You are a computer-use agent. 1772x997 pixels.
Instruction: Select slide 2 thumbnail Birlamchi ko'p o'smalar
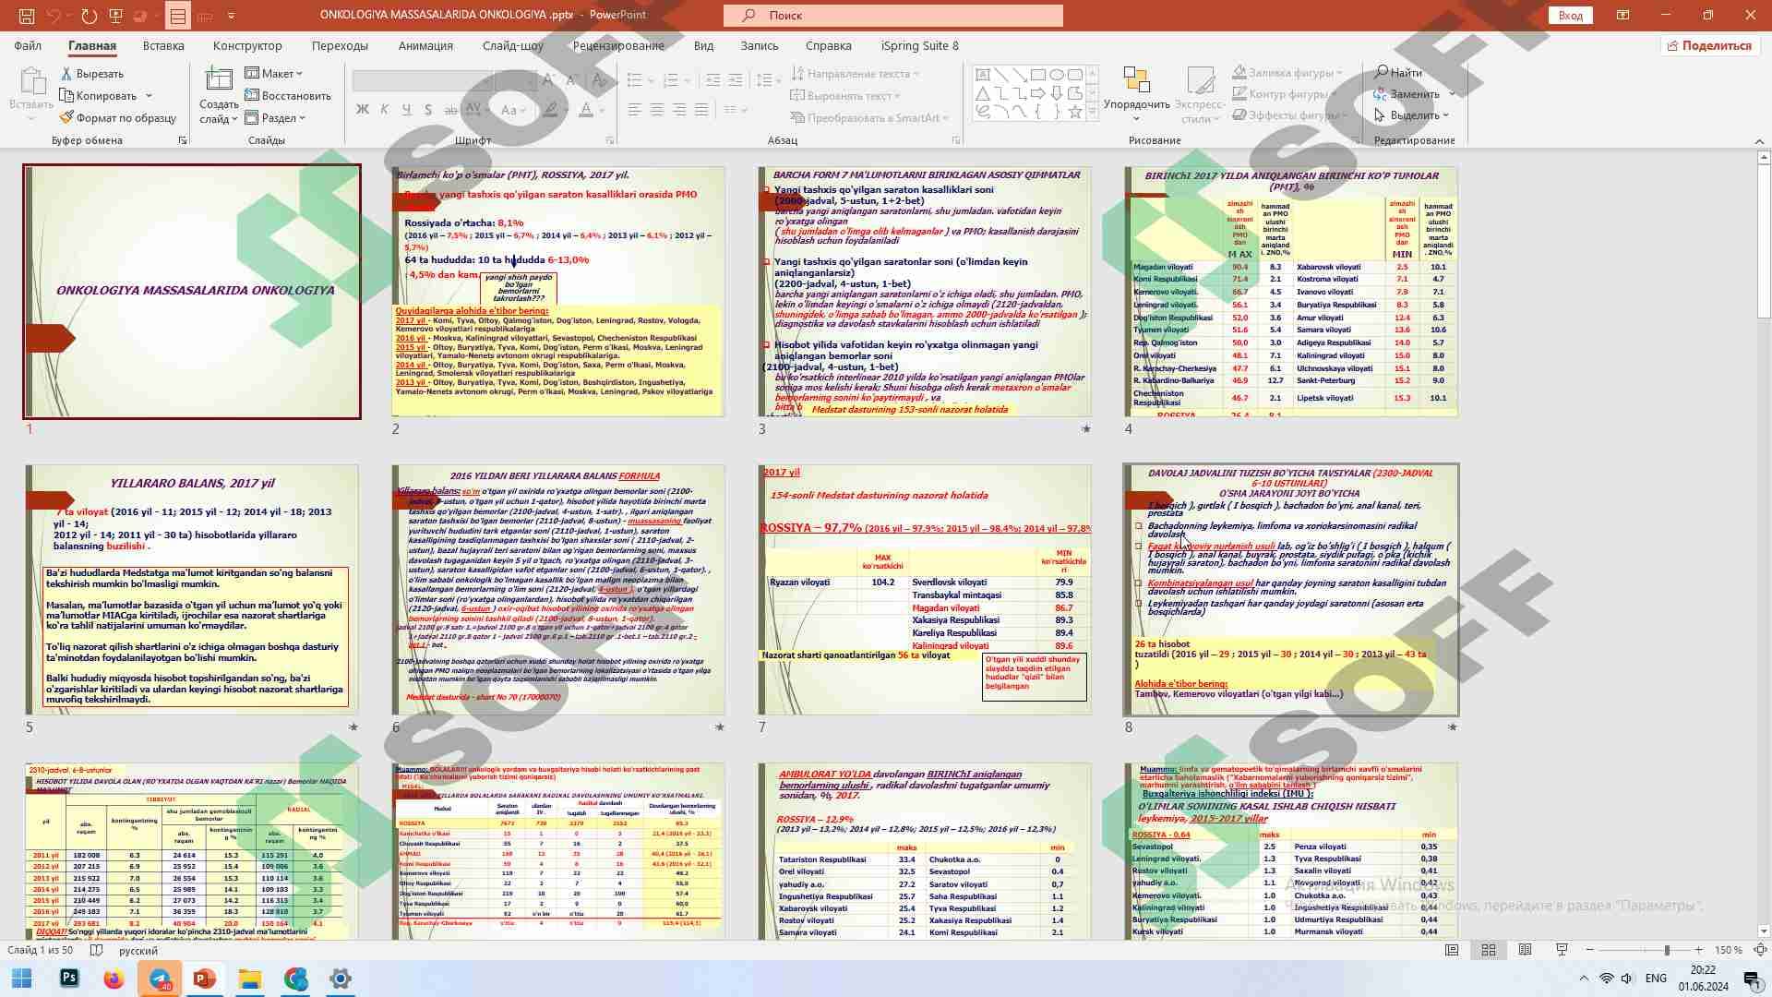[558, 292]
